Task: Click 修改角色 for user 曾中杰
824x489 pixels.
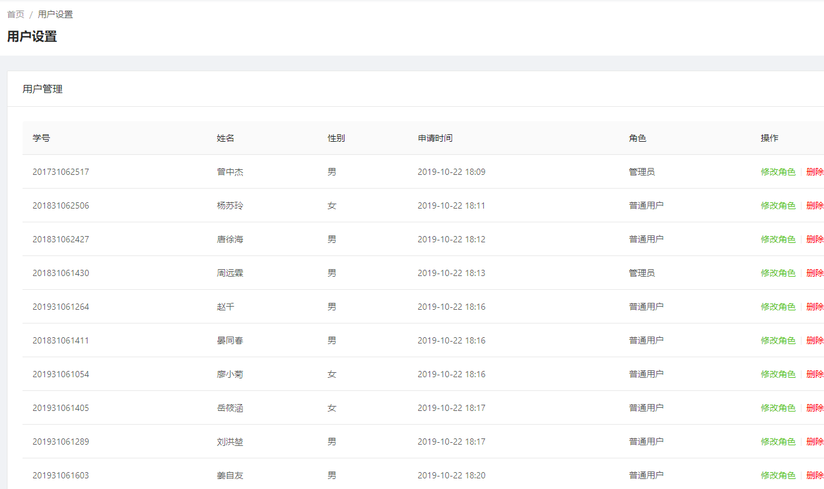Action: point(778,172)
